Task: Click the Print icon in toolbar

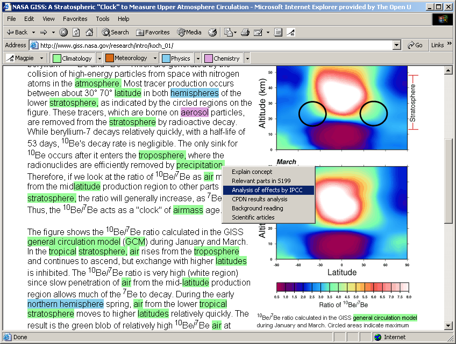Action: 245,32
